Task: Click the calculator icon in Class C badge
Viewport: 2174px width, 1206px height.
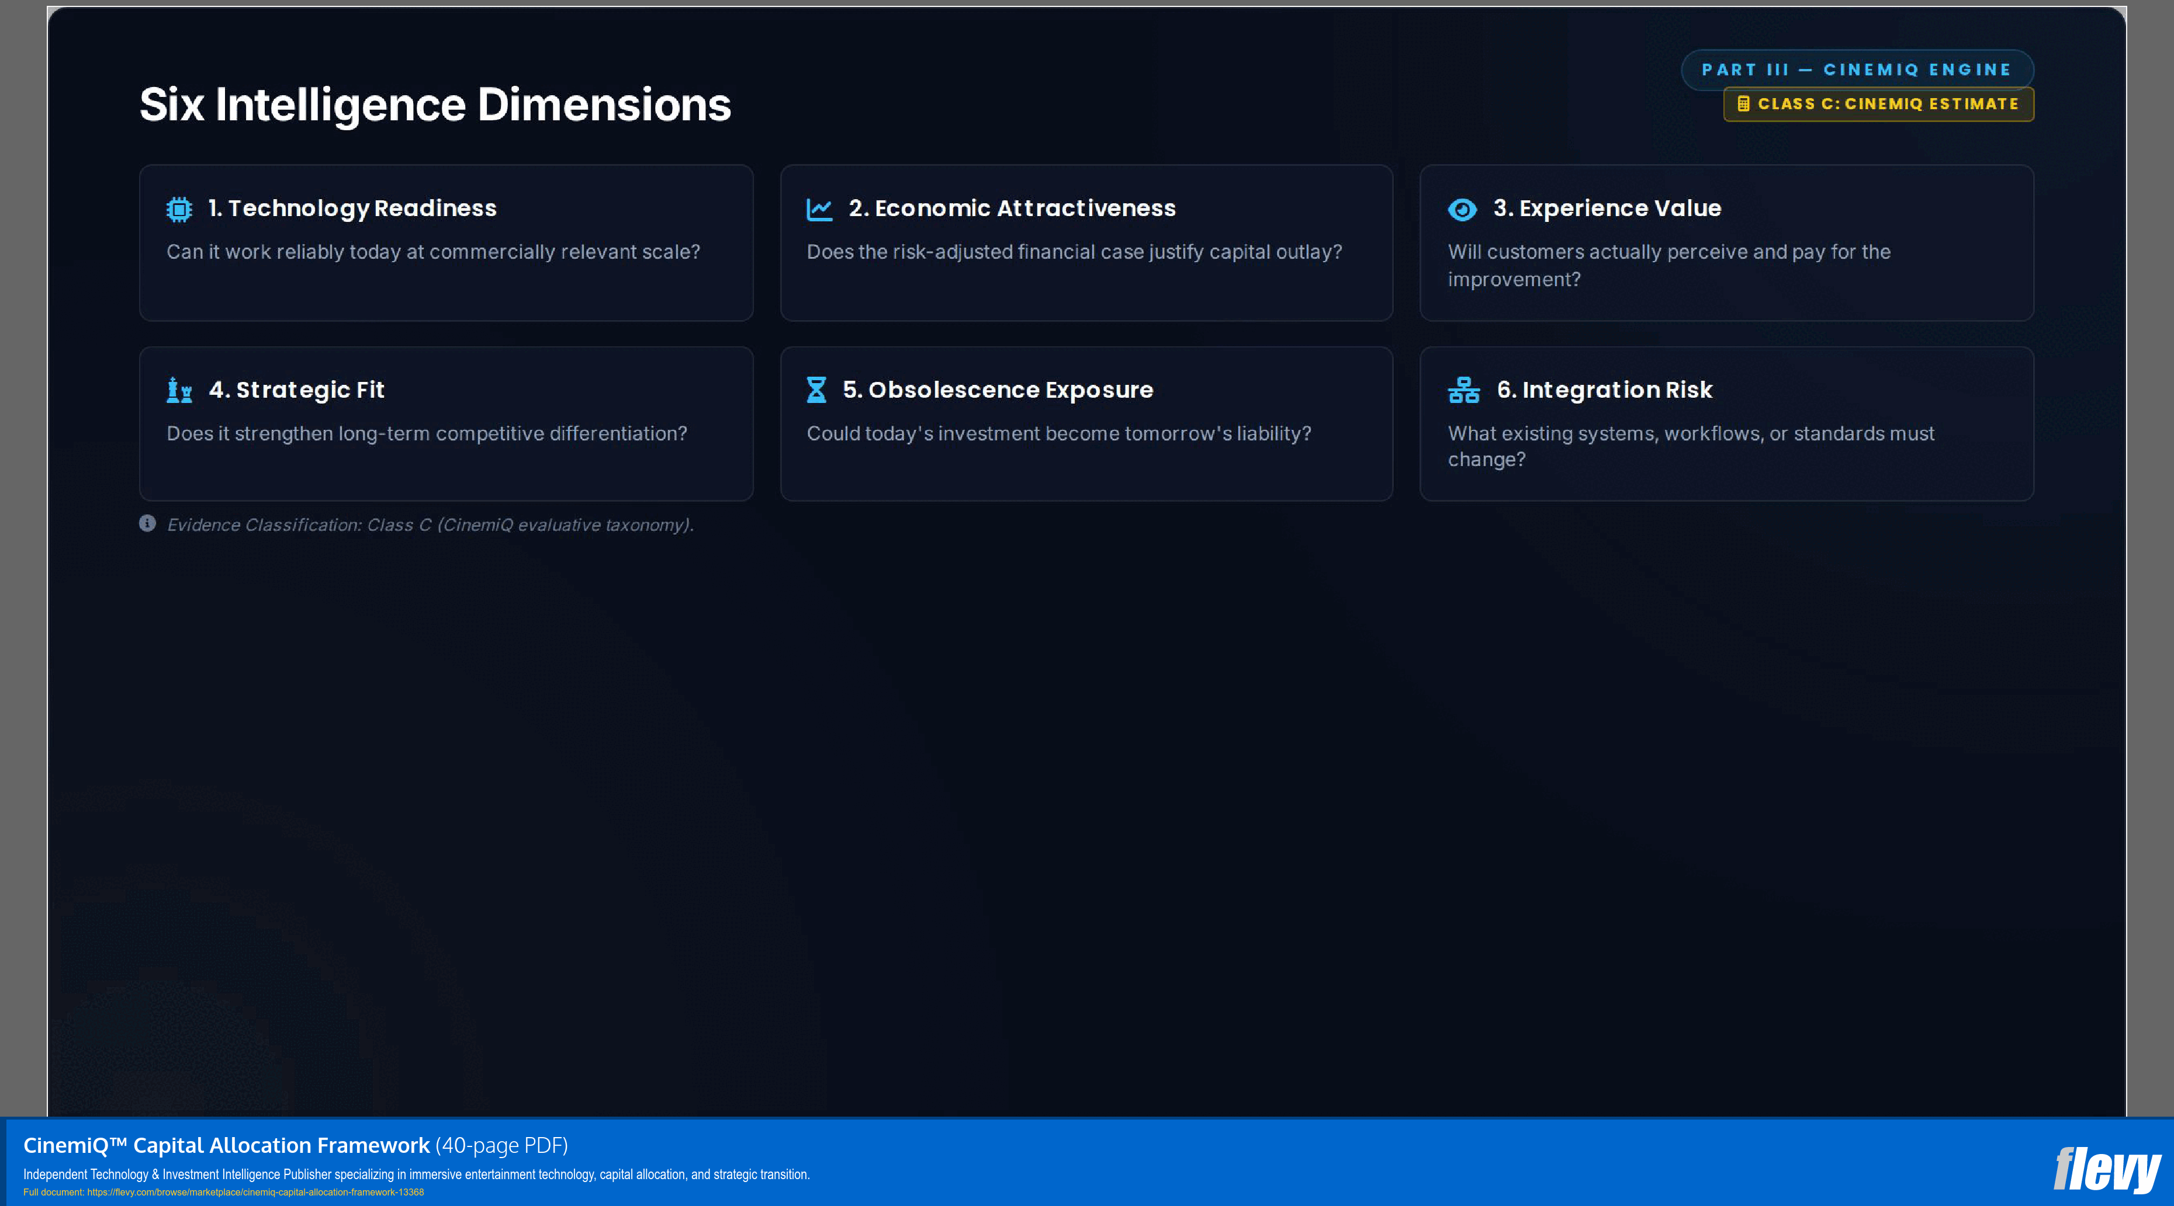Action: click(1744, 104)
